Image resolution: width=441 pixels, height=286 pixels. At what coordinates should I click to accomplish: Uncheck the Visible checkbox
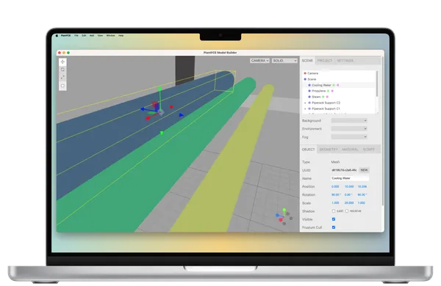click(x=334, y=219)
